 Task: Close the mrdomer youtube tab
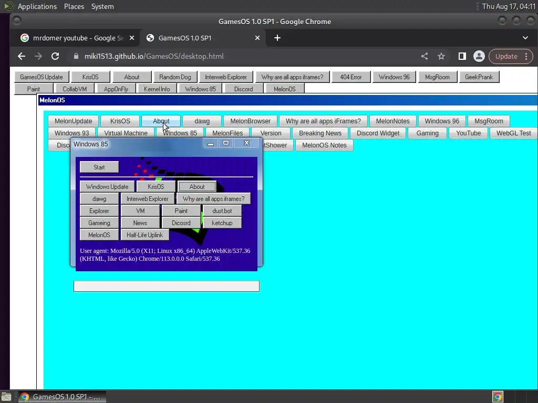[x=132, y=38]
